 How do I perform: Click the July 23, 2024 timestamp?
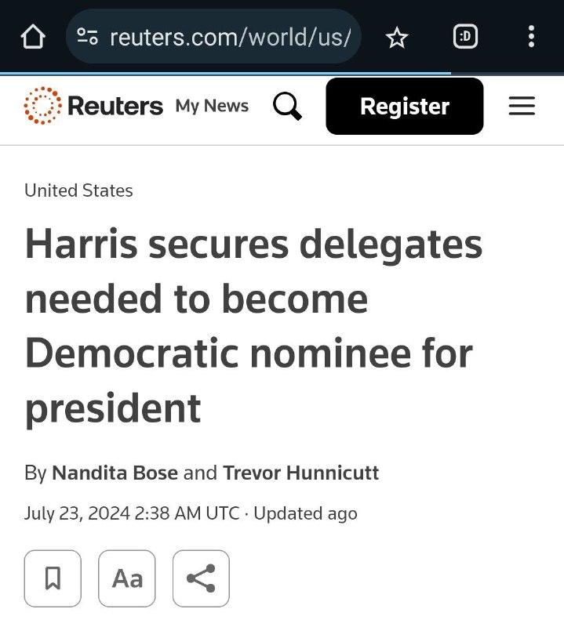[132, 513]
